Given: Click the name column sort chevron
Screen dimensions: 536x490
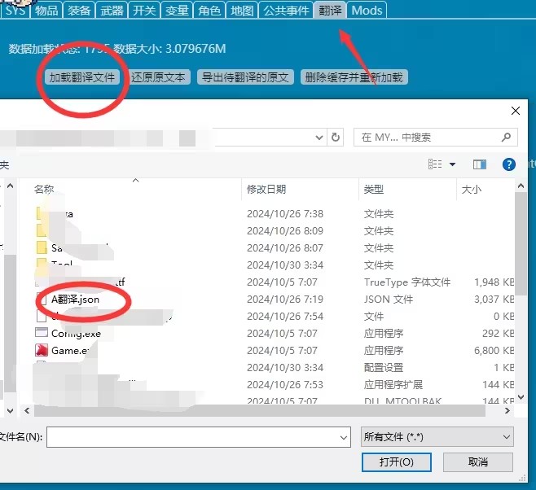Looking at the screenshot, I should (x=136, y=181).
